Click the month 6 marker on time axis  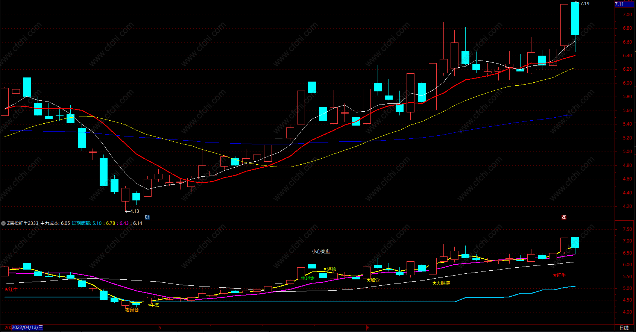pyautogui.click(x=368, y=328)
